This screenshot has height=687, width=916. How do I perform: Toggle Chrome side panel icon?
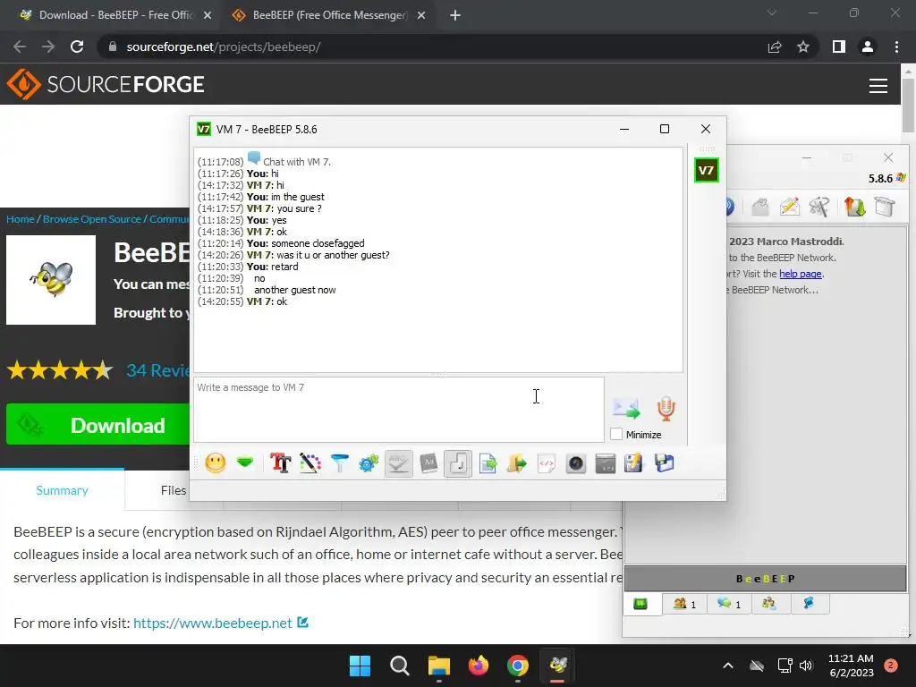click(x=839, y=47)
